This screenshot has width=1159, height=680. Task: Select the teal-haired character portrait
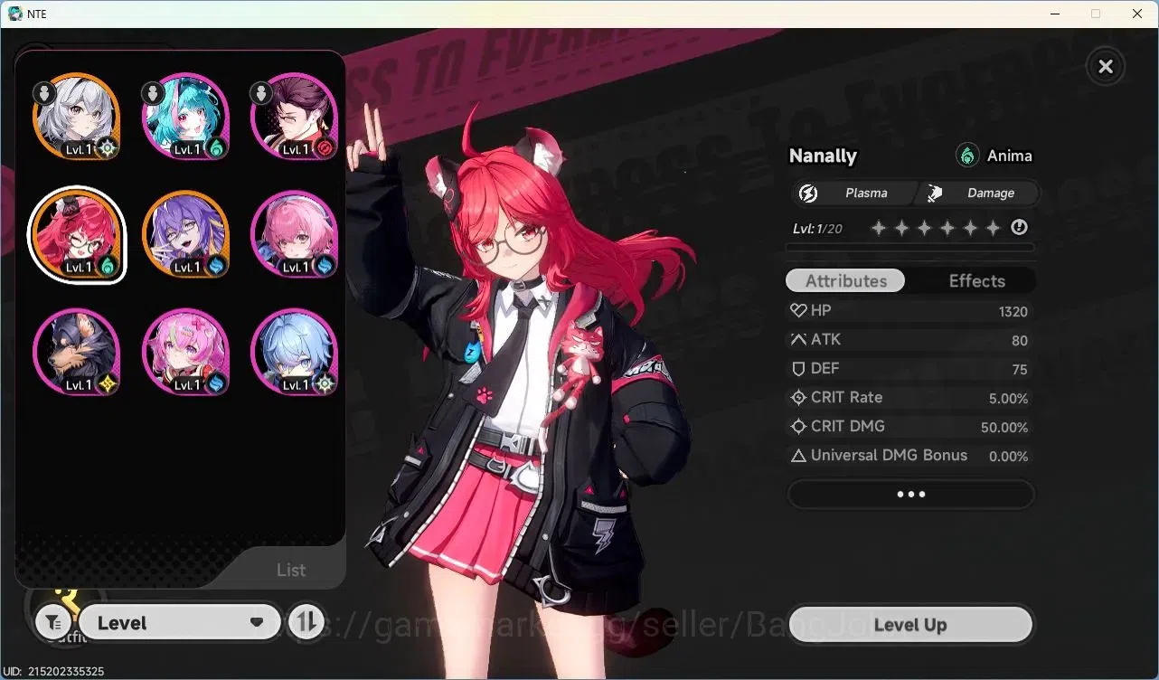pyautogui.click(x=185, y=117)
